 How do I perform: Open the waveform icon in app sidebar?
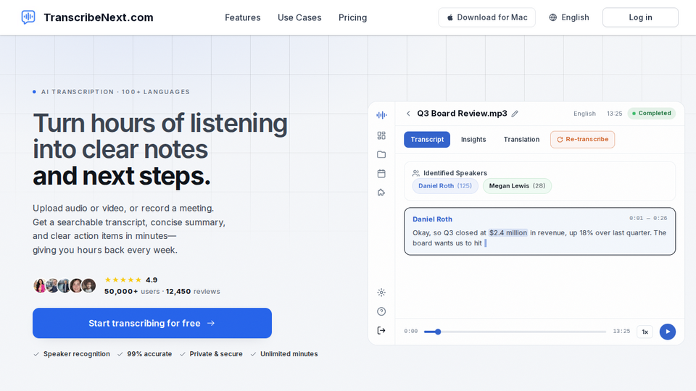(x=381, y=115)
